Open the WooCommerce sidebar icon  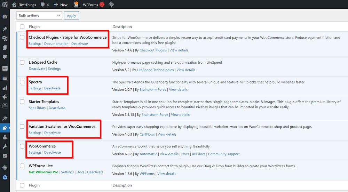[5, 69]
